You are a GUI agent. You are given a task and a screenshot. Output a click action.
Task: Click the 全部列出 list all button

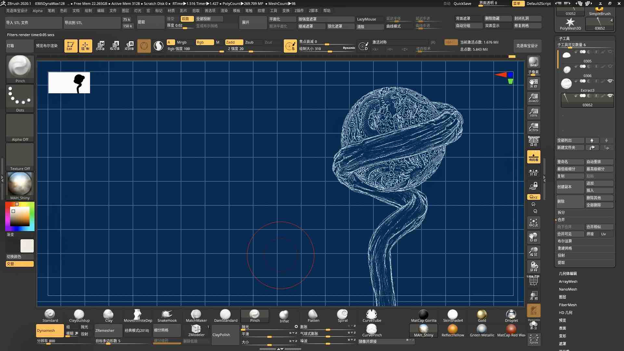pos(570,140)
